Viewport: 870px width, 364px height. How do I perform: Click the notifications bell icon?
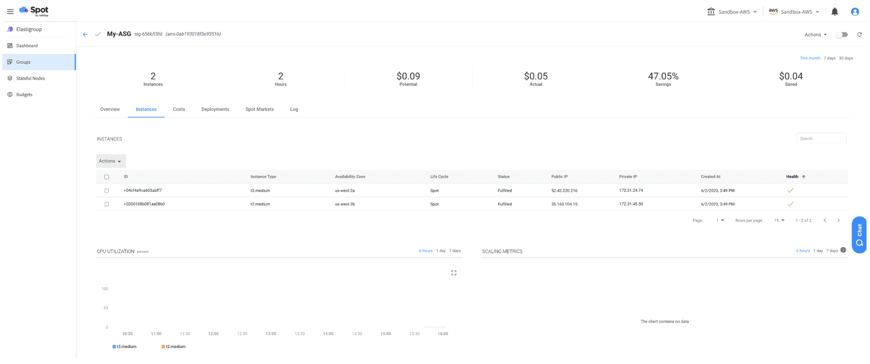point(834,12)
